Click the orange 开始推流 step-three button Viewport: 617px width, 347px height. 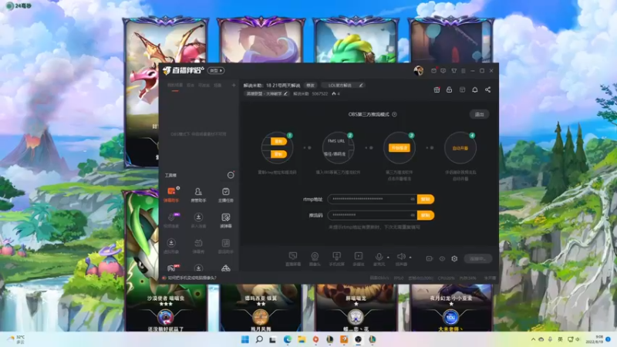coord(399,148)
